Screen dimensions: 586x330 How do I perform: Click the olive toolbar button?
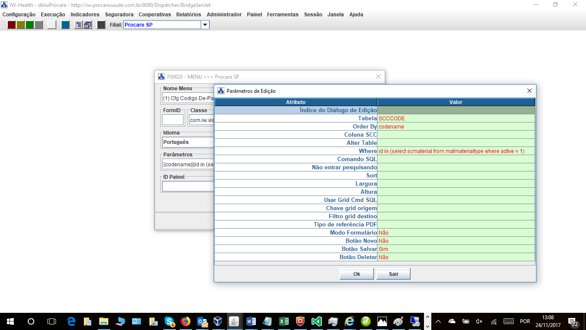pyautogui.click(x=21, y=25)
